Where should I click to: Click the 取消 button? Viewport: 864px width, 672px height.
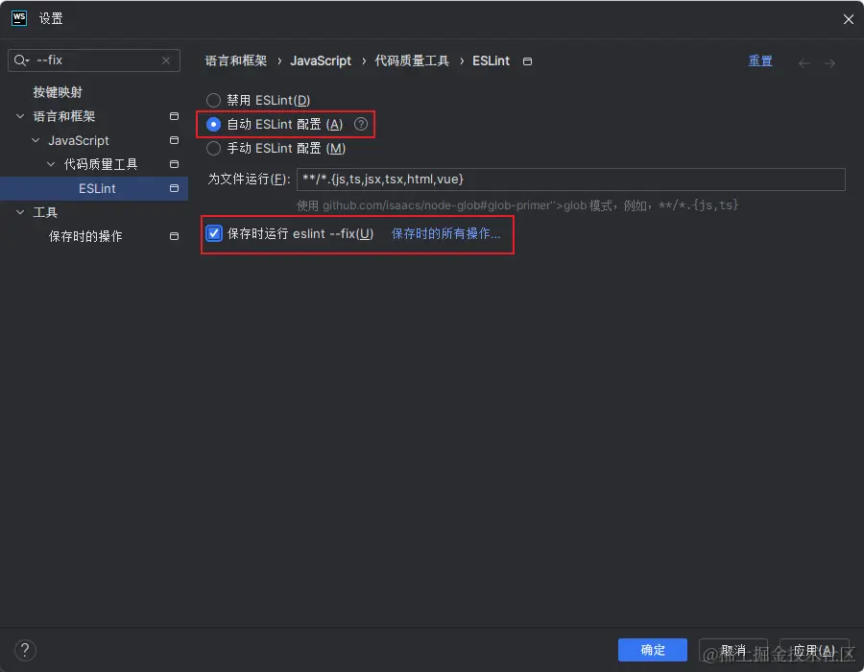(x=732, y=650)
